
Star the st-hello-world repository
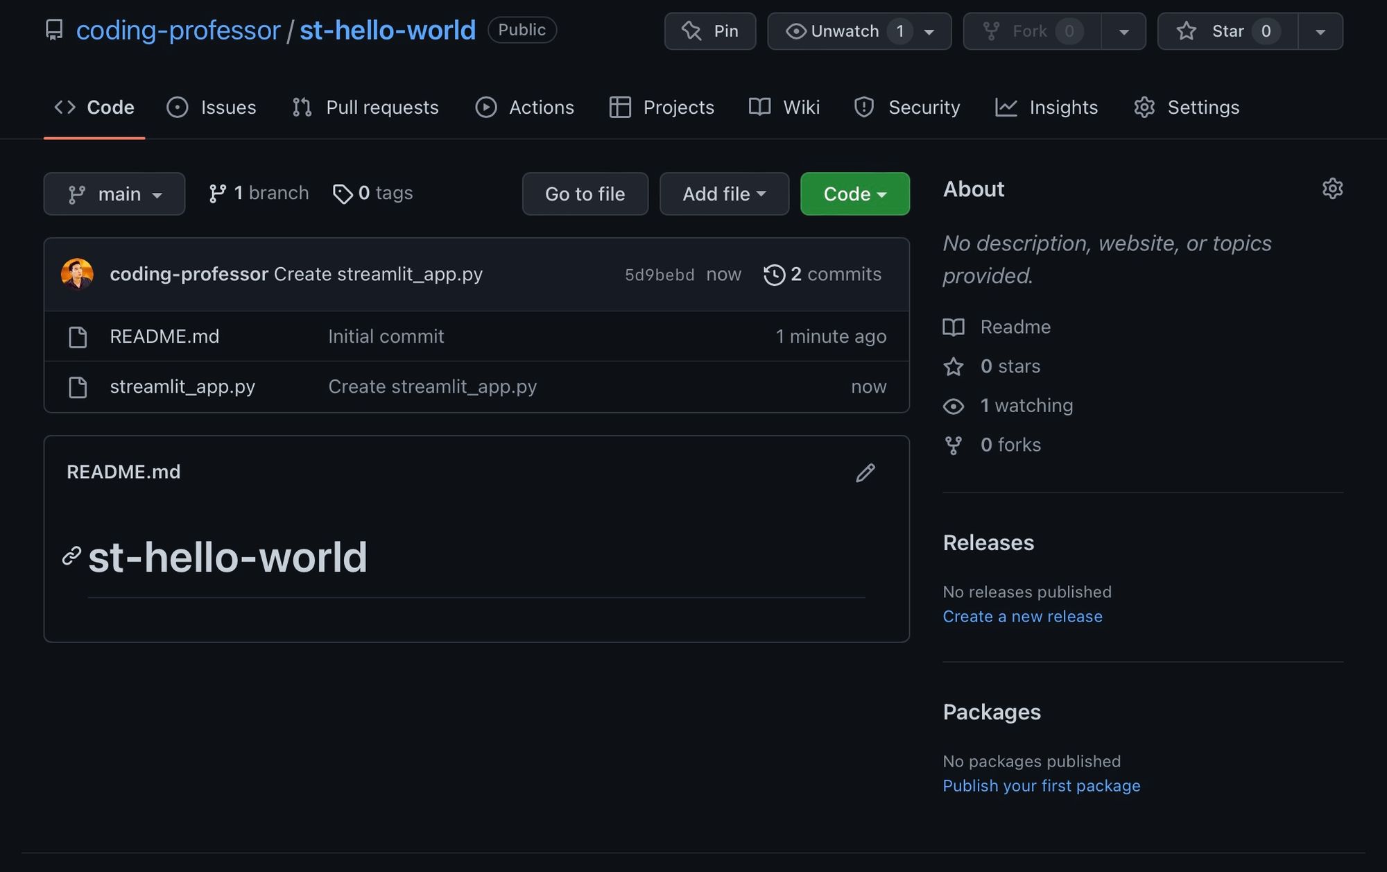tap(1227, 31)
